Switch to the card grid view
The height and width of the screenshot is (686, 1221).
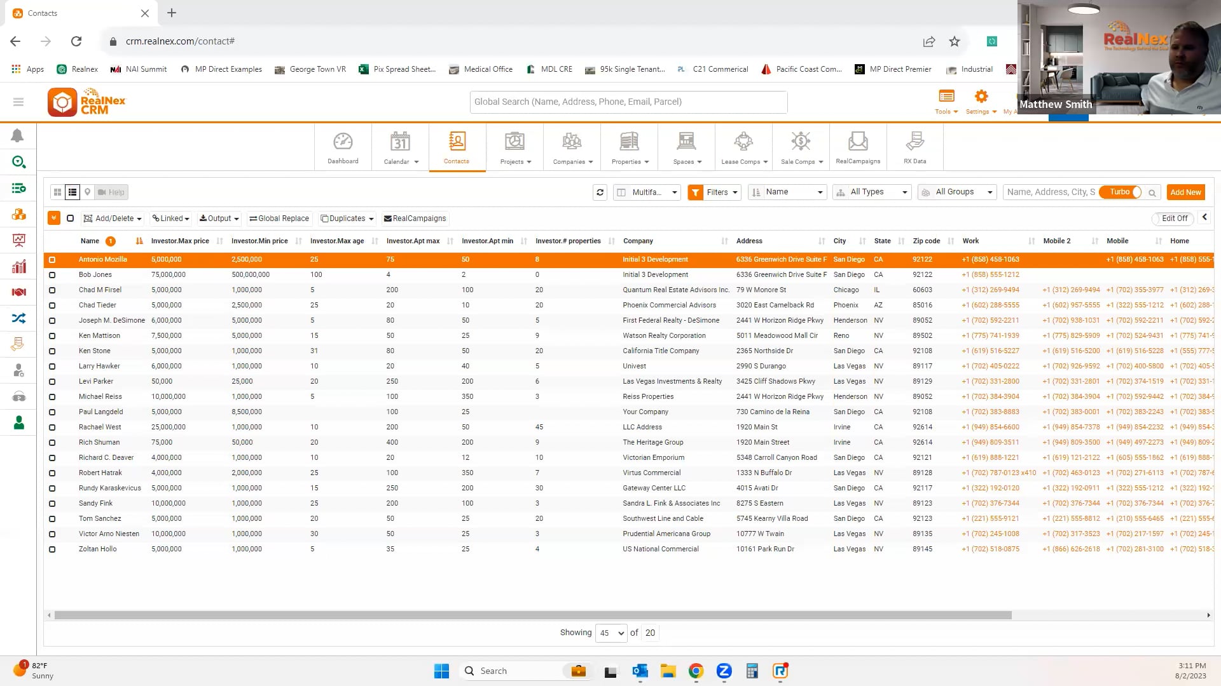[57, 192]
